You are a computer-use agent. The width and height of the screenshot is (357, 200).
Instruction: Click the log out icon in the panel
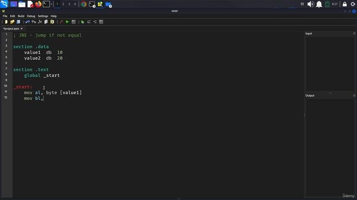(x=353, y=4)
